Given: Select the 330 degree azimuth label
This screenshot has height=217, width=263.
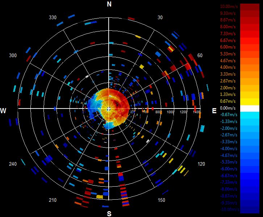Looking at the screenshot, I should [53, 18].
